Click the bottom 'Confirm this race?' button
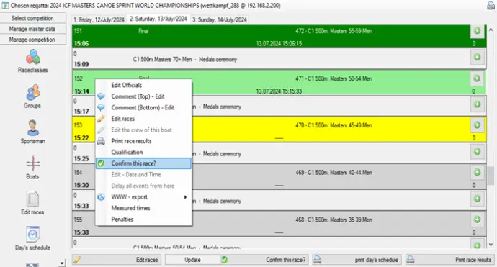 click(264, 260)
